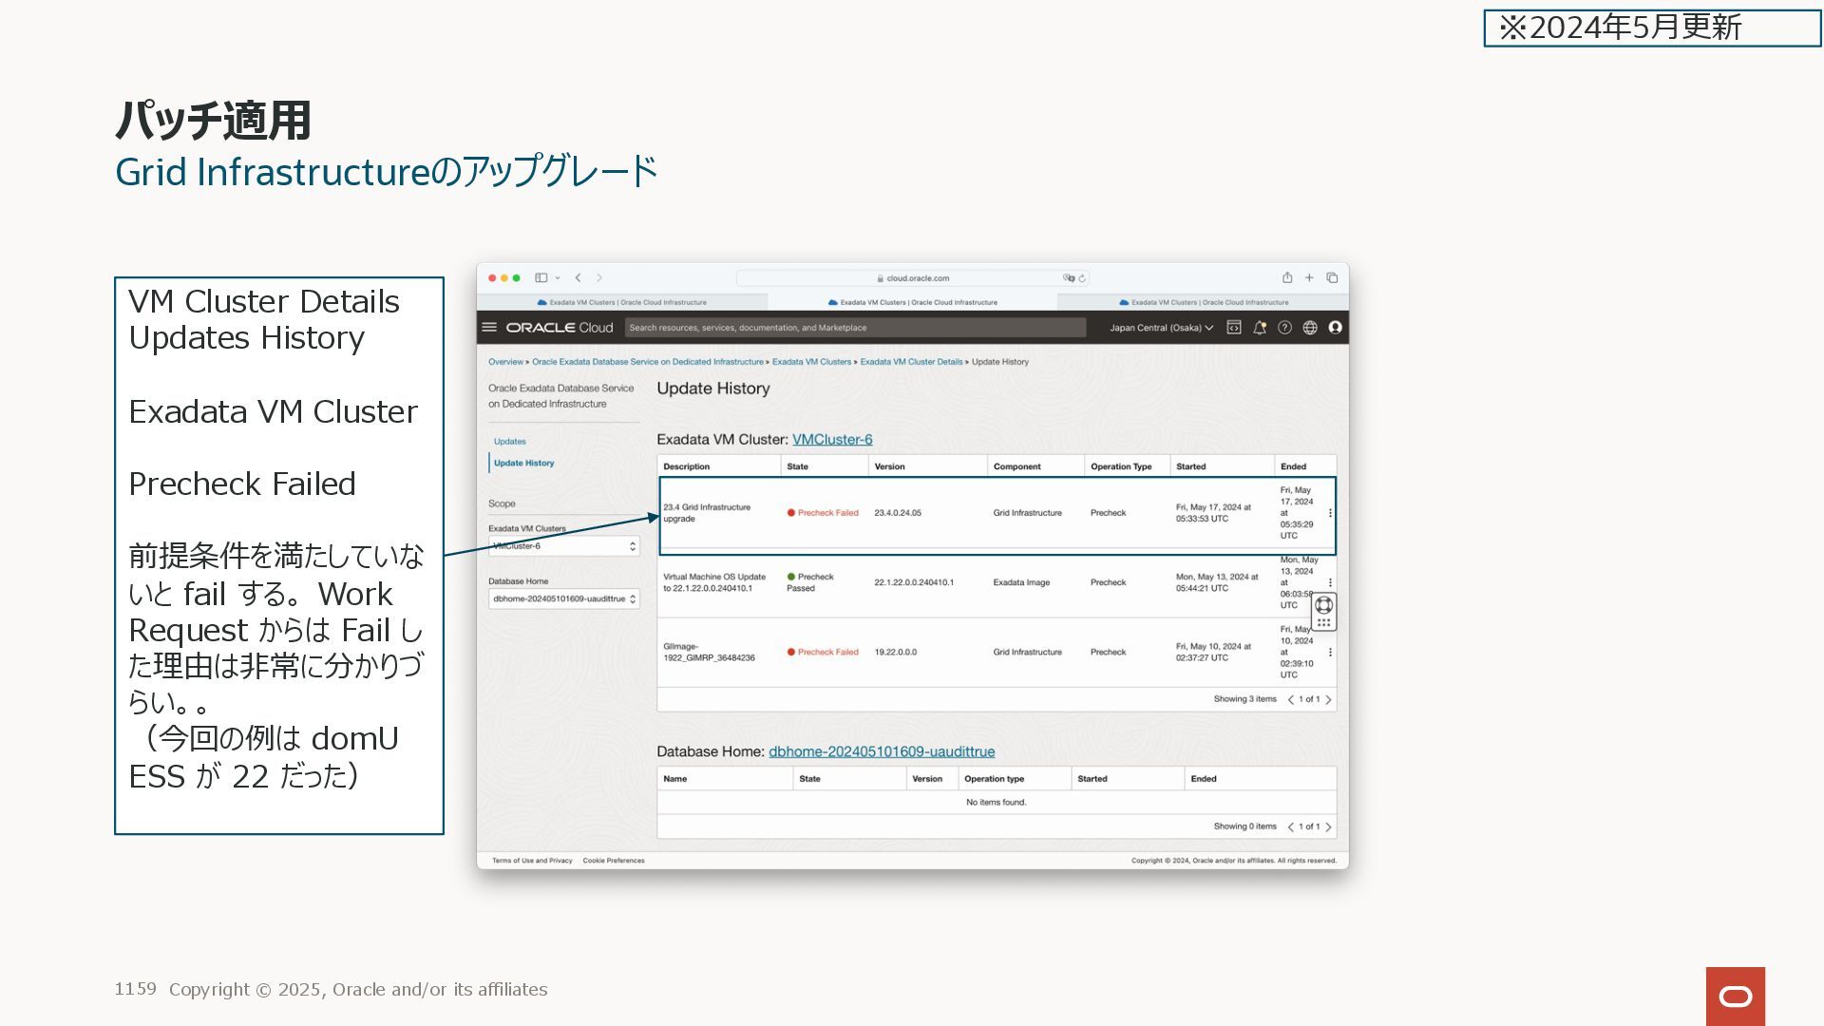Go to next page of VM Cluster updates
This screenshot has height=1026, width=1824.
[x=1328, y=699]
